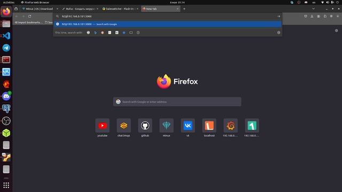This screenshot has width=342, height=192.
Task: Switch the en keyboard layout indicator
Action: click(x=314, y=2)
